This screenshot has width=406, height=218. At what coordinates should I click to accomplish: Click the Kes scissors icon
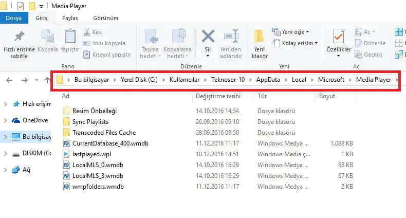(87, 32)
